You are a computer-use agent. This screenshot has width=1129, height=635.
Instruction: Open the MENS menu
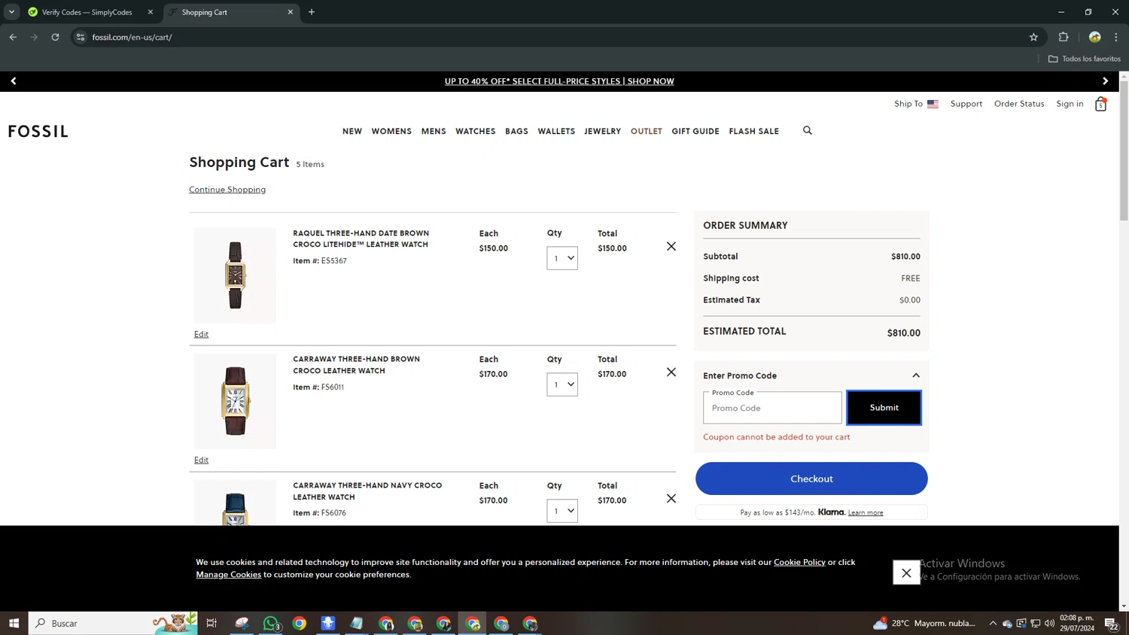[x=434, y=131]
